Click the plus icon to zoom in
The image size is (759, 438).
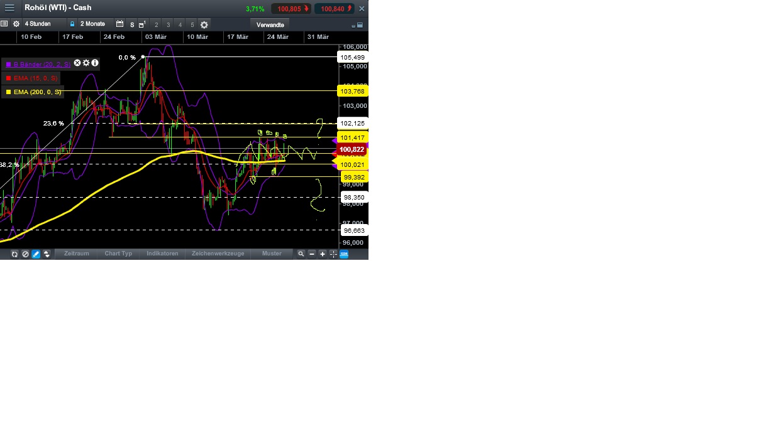point(322,254)
